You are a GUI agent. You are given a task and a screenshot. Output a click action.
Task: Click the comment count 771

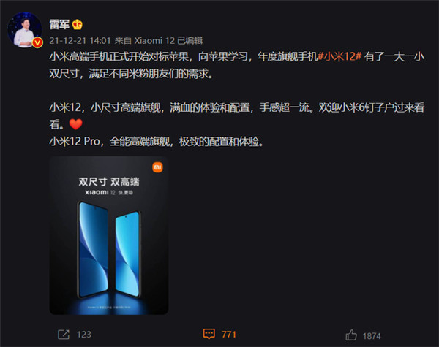pos(229,334)
